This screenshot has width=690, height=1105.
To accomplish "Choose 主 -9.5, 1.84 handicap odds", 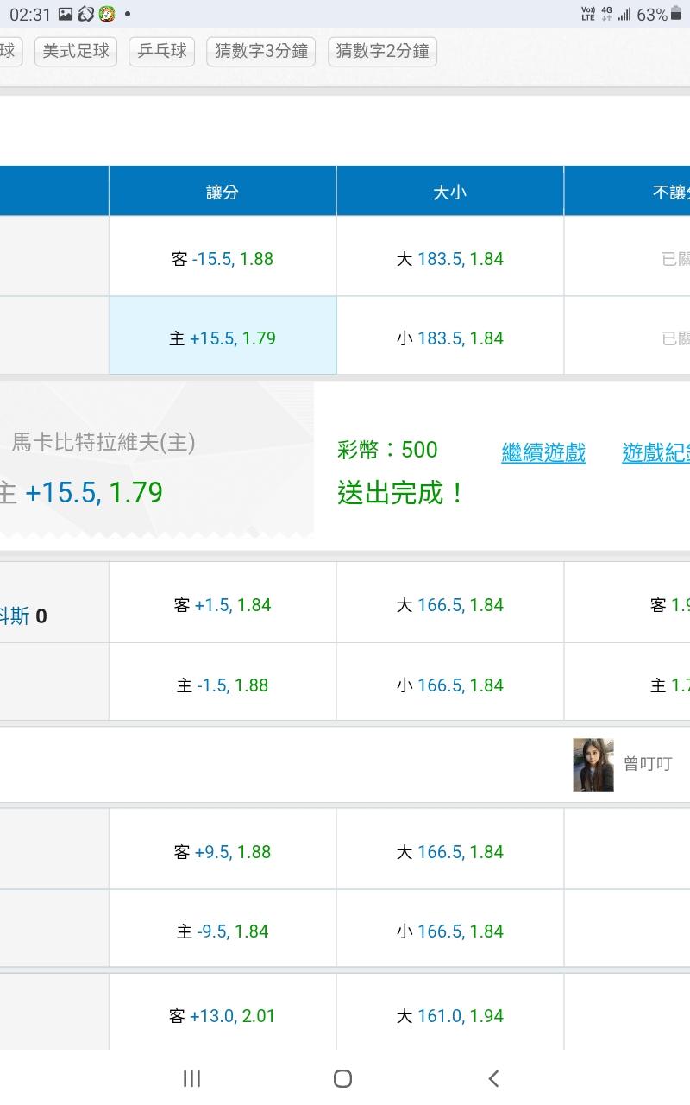I will click(x=223, y=931).
